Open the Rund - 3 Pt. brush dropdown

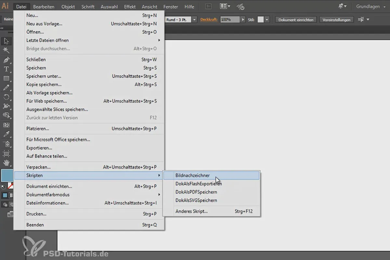(x=194, y=19)
